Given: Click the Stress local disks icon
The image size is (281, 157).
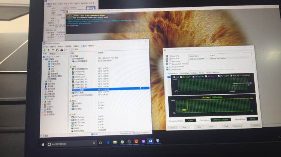Looking at the screenshot, I should [167, 67].
